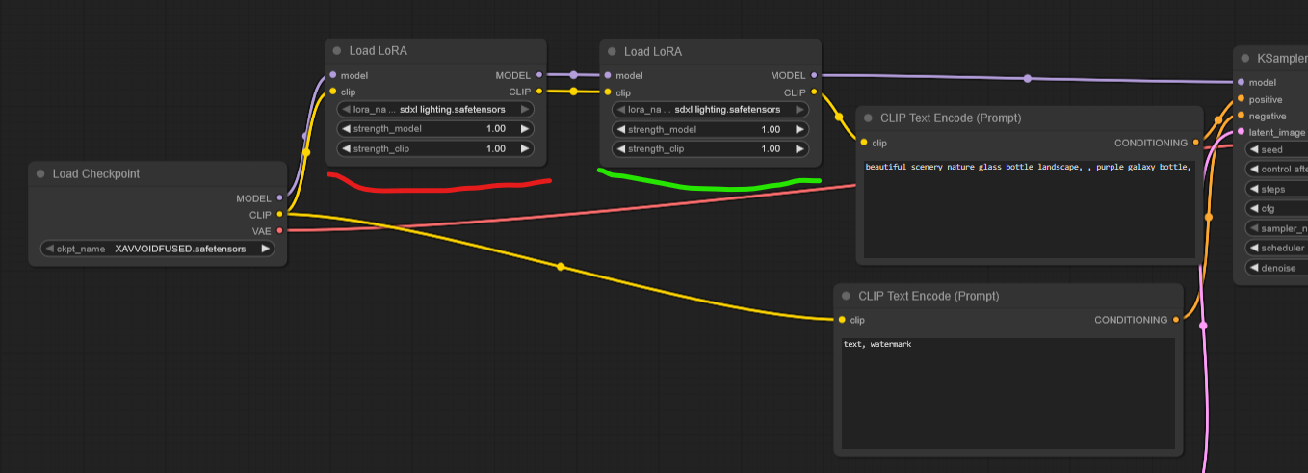Click the second Load LoRA MODEL output port
Image resolution: width=1308 pixels, height=473 pixels.
click(814, 75)
